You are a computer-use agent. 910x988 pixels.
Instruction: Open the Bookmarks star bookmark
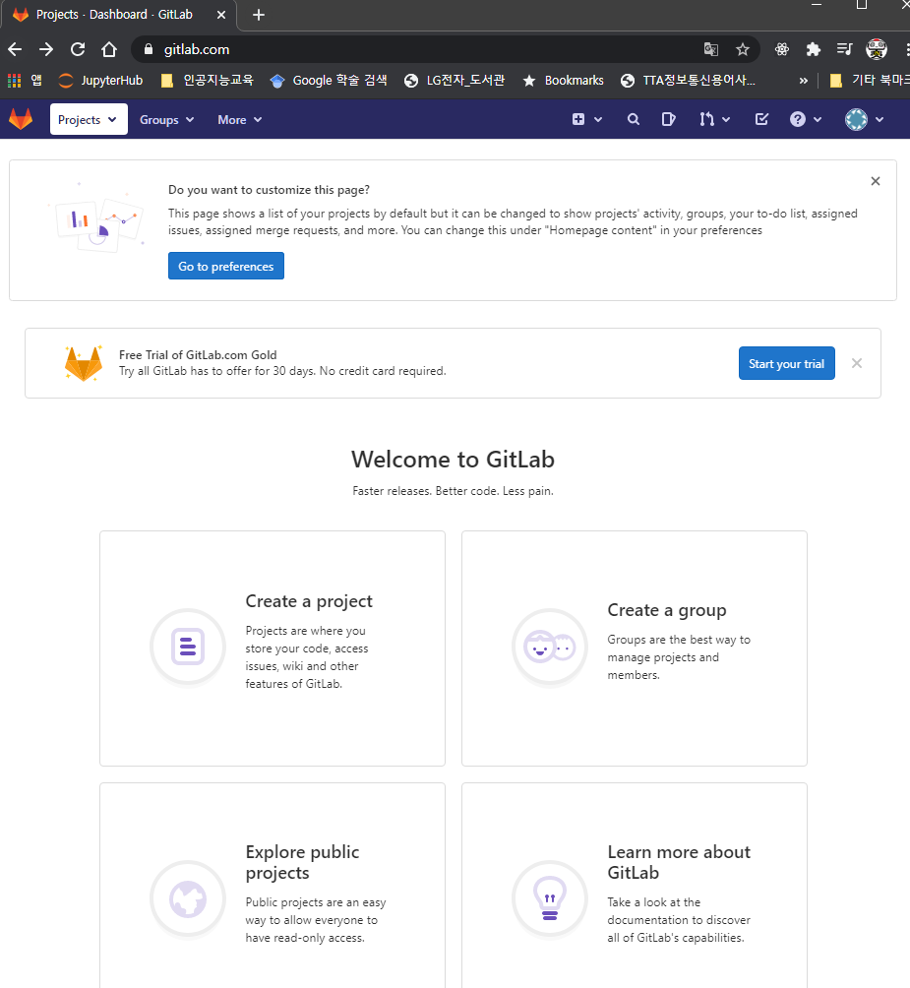pyautogui.click(x=564, y=80)
